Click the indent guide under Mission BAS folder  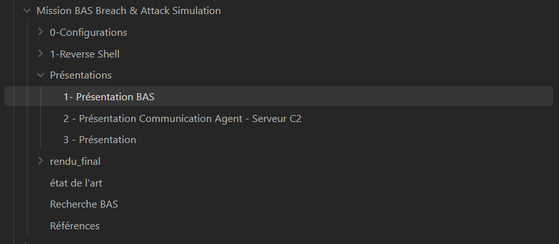coord(27,128)
